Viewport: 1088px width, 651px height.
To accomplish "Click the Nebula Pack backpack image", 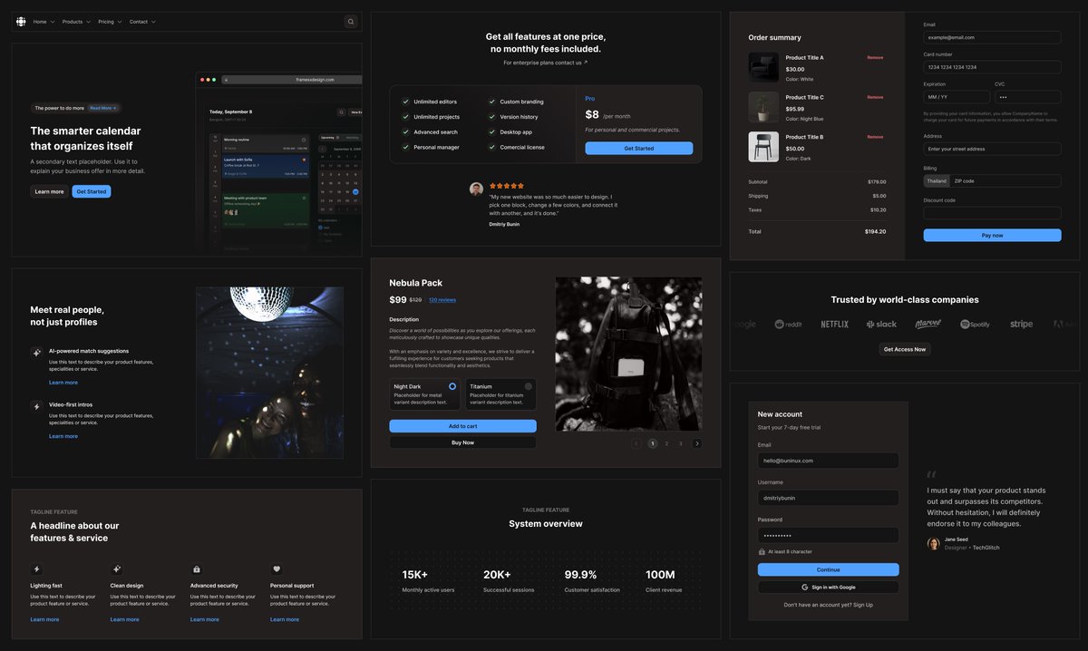I will (x=628, y=354).
